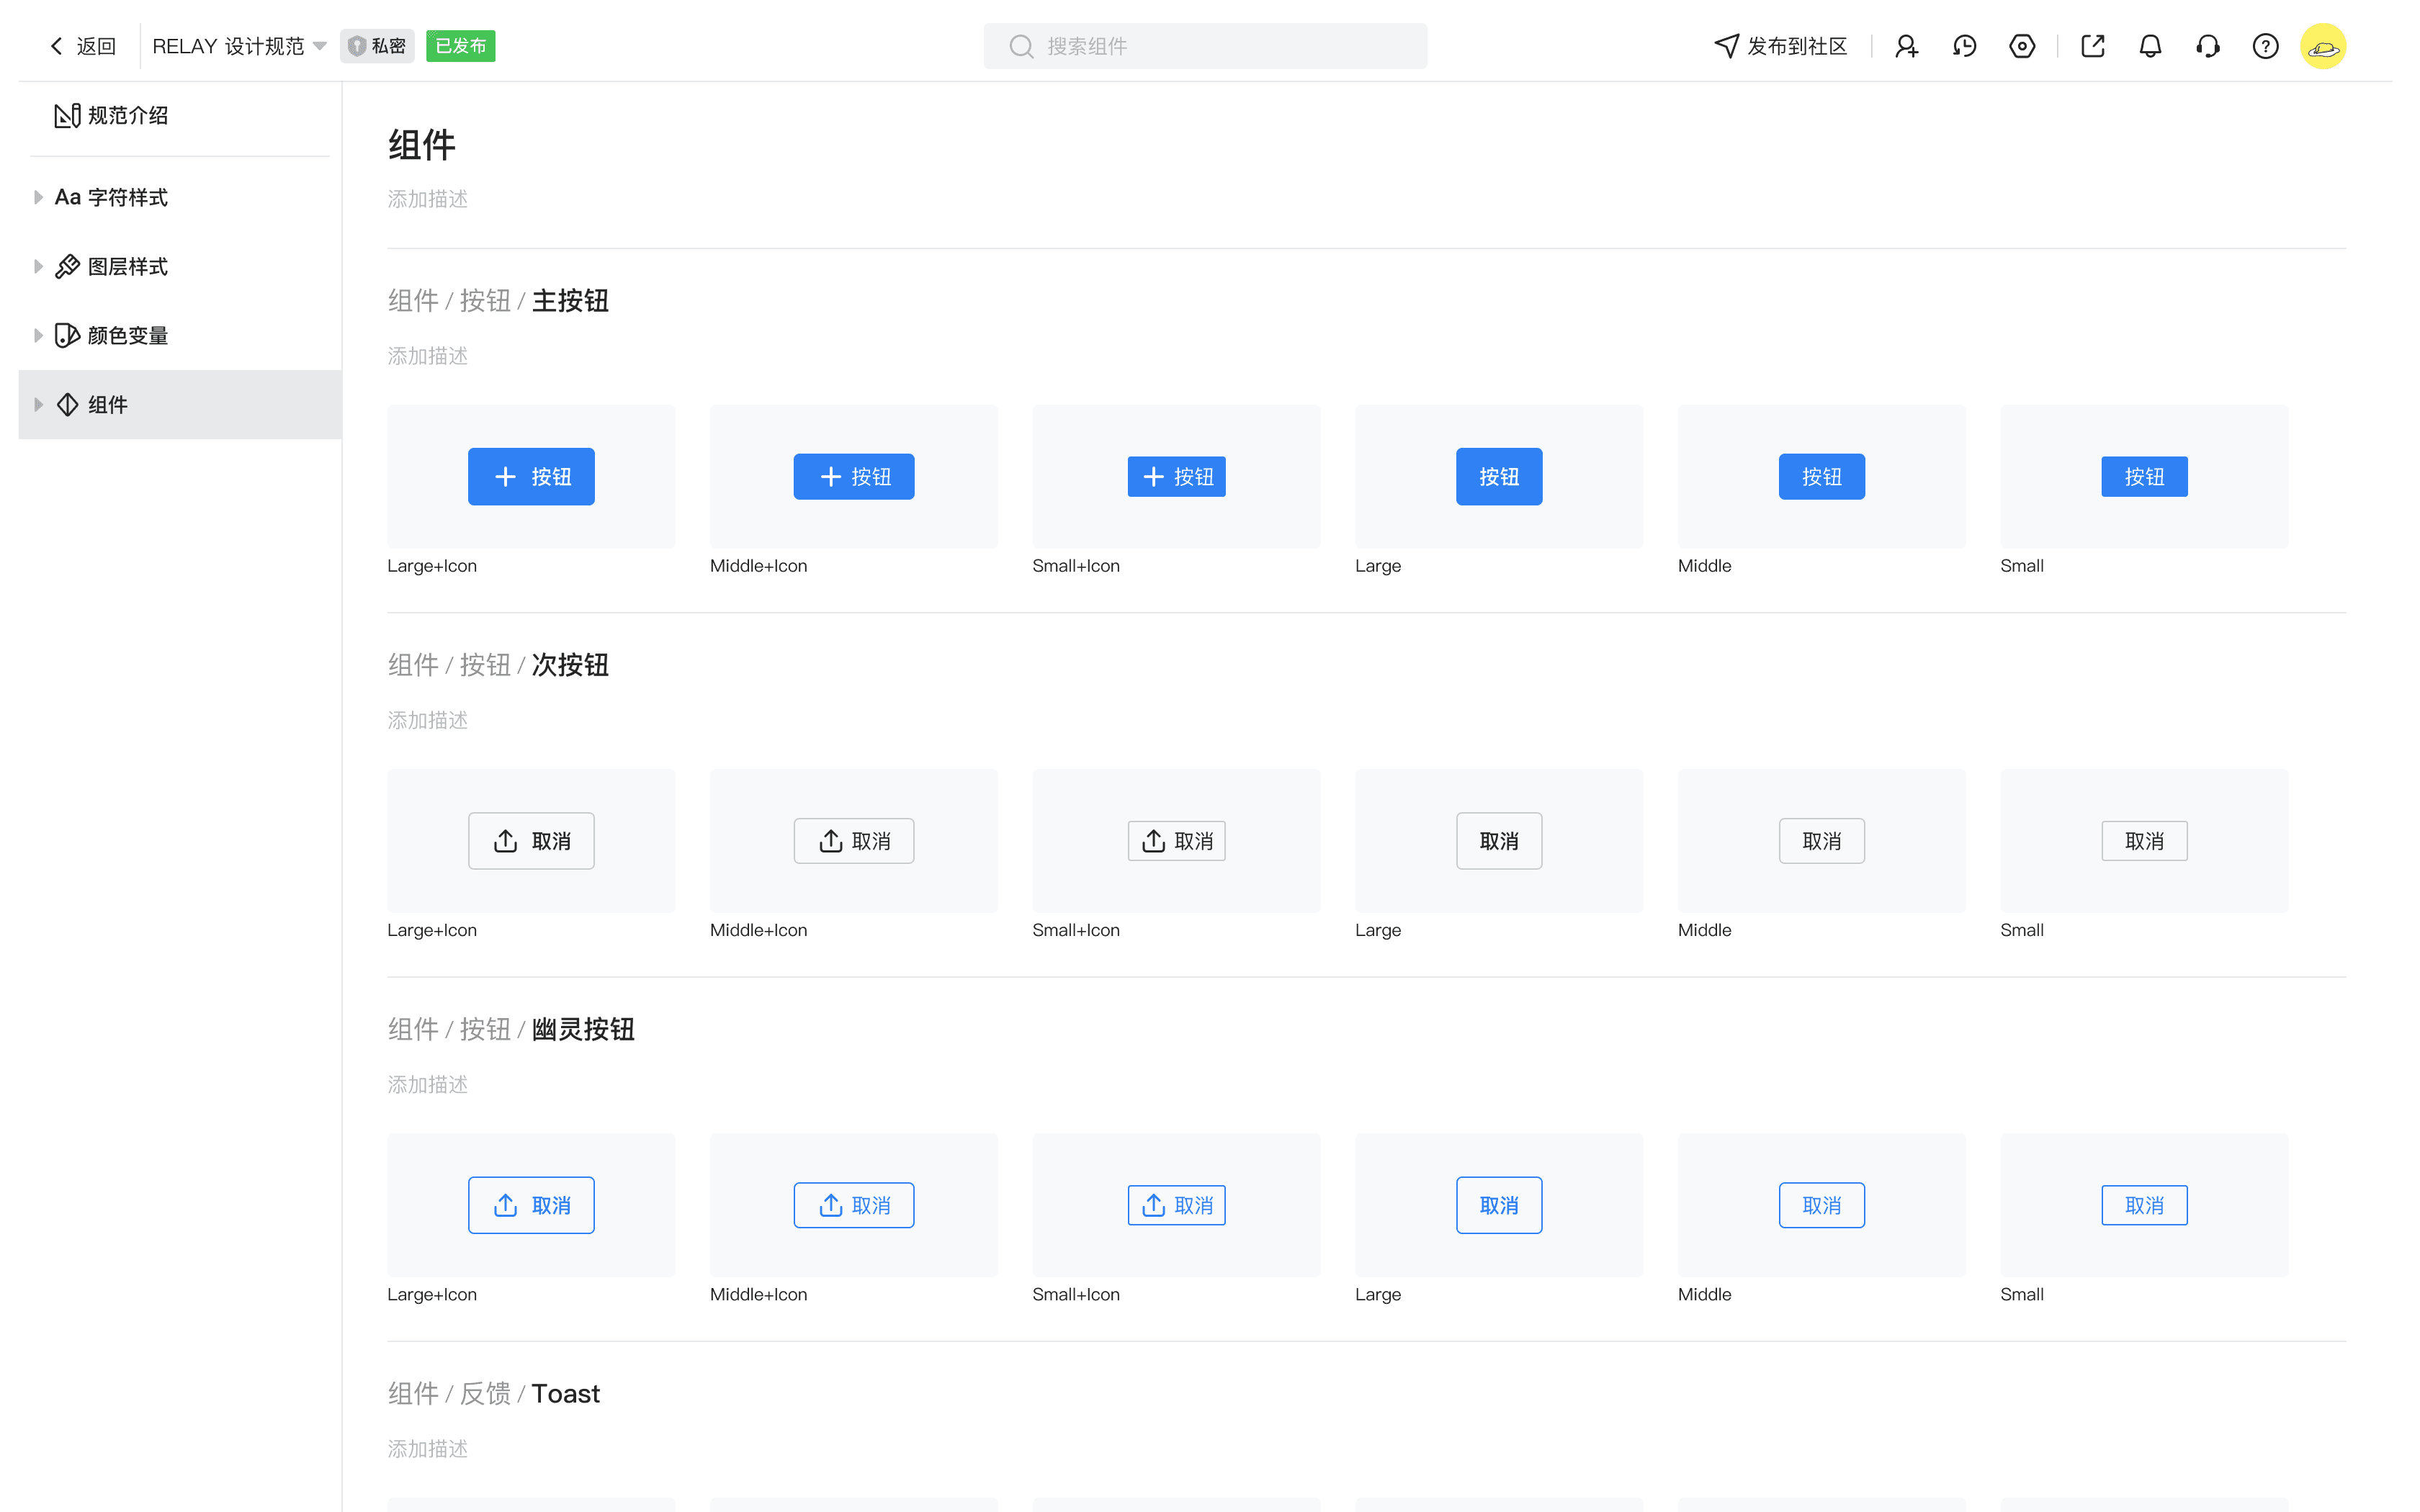
Task: Click 添加描述 under 次按钮 heading
Action: (428, 720)
